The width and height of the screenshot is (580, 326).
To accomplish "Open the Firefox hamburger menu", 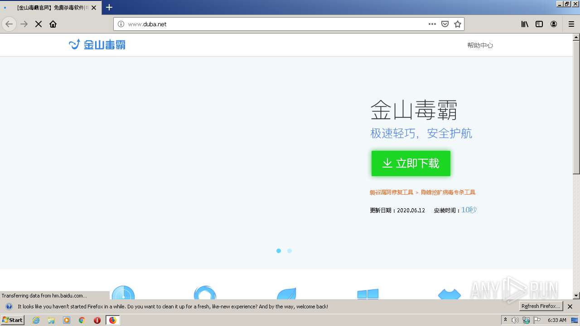I will coord(571,24).
